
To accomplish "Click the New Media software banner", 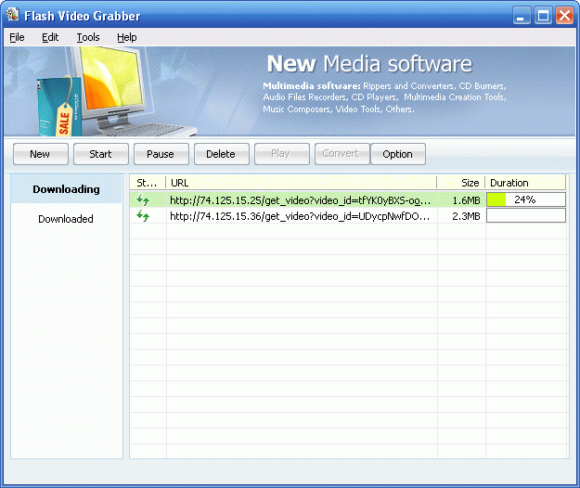I will click(290, 91).
